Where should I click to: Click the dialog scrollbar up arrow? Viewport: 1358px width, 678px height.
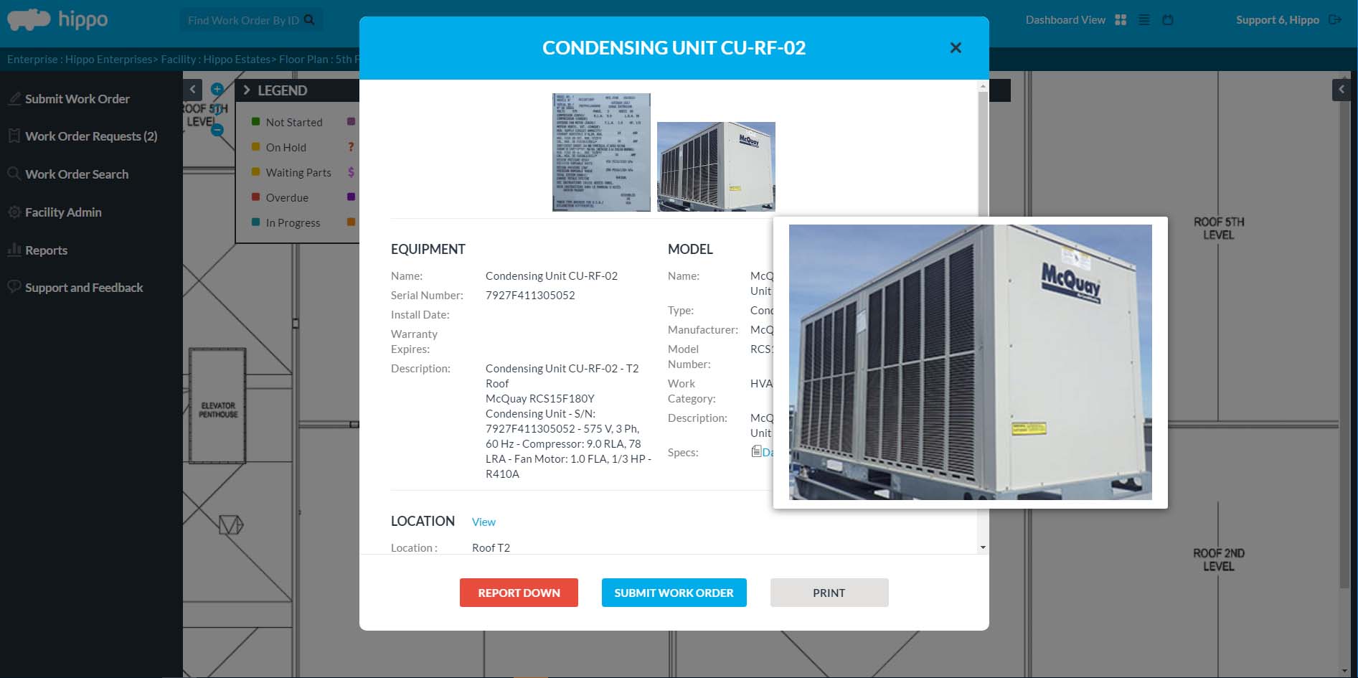pyautogui.click(x=983, y=86)
